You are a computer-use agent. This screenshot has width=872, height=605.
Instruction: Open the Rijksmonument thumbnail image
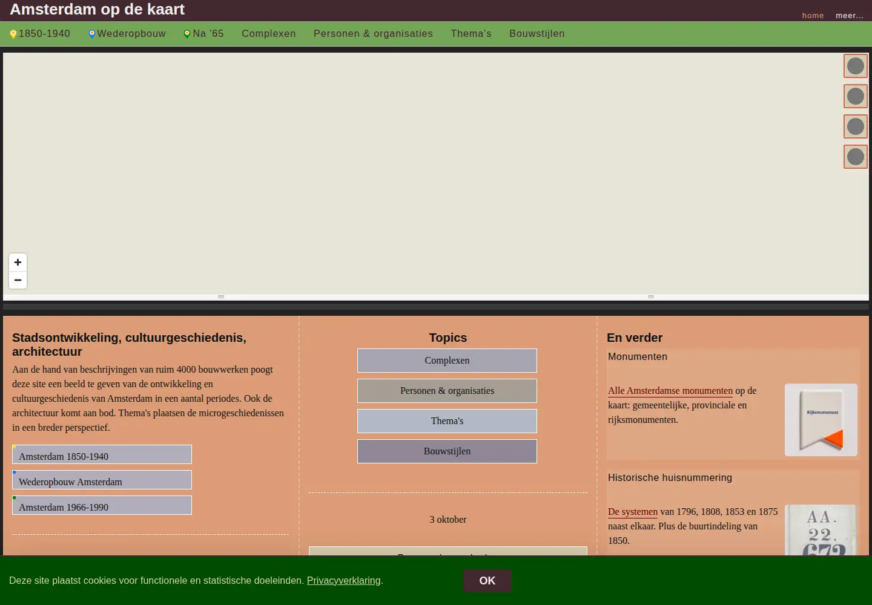821,420
